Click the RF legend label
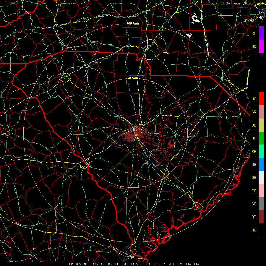Image resolution: width=266 pixels, height=266 pixels. (254, 33)
